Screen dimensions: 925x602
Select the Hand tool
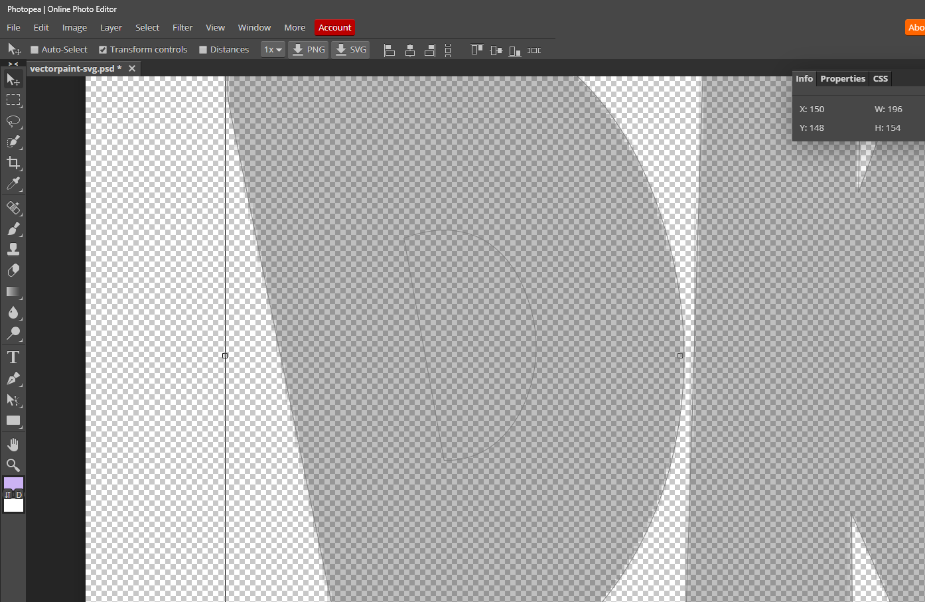(13, 444)
